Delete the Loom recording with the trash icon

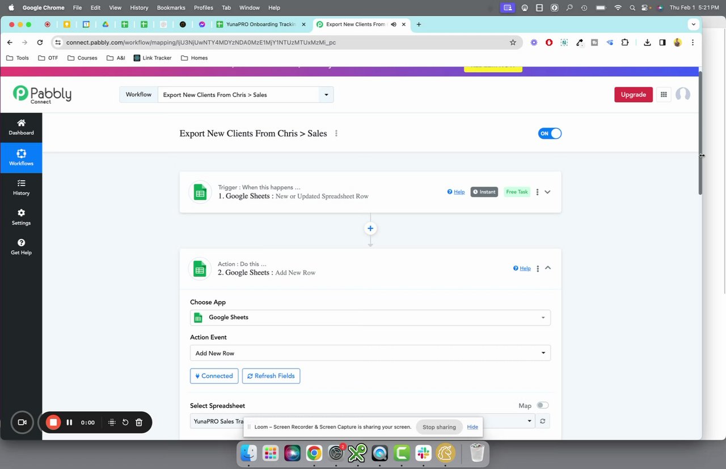coord(139,422)
